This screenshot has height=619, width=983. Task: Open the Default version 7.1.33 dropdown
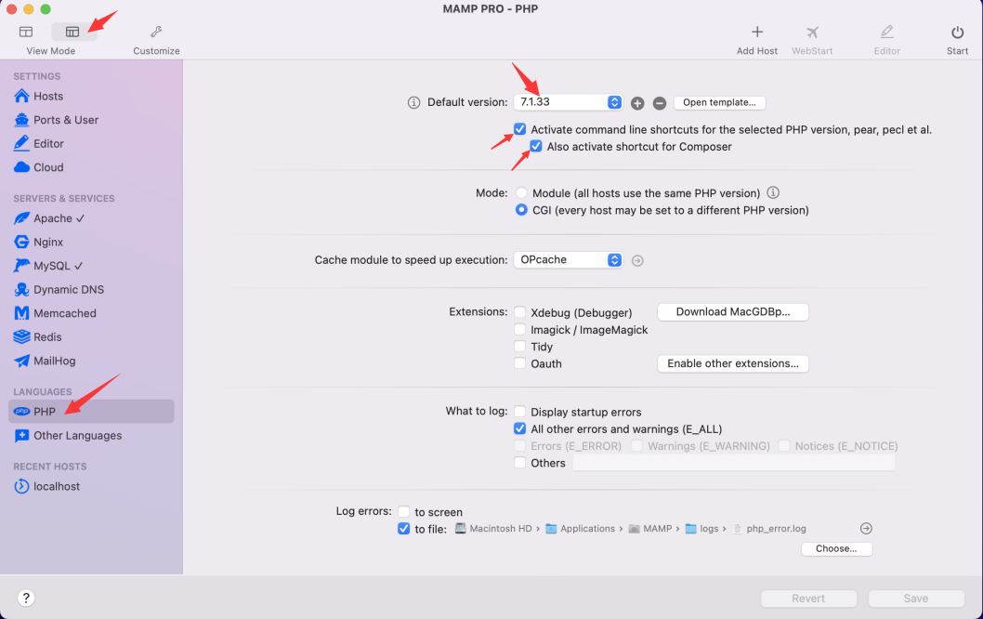568,102
